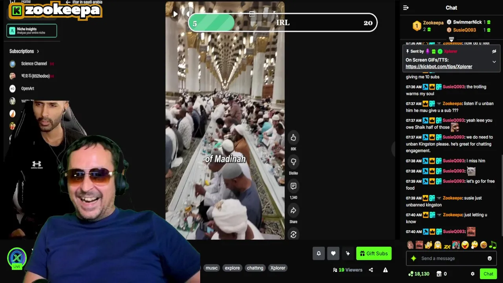This screenshot has height=283, width=503.
Task: Toggle stream notifications with the bell icon
Action: (319, 254)
